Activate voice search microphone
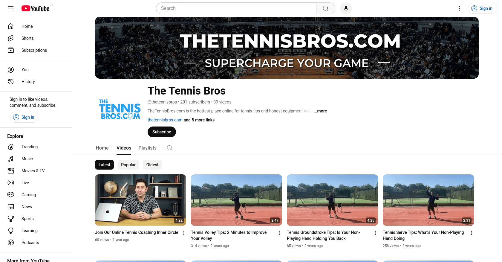 346,8
